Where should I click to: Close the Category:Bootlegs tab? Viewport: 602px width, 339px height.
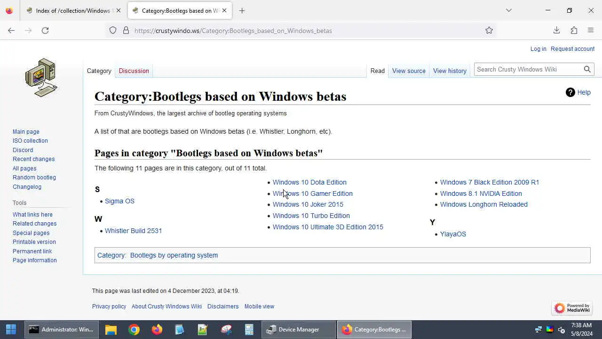224,10
